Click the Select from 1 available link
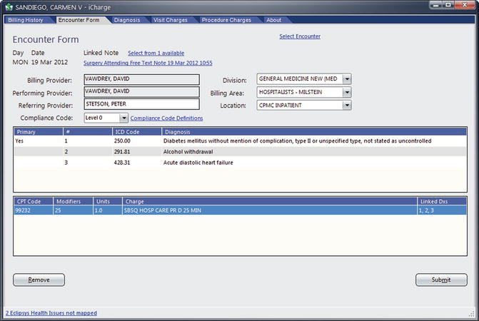The image size is (479, 321). coord(156,53)
